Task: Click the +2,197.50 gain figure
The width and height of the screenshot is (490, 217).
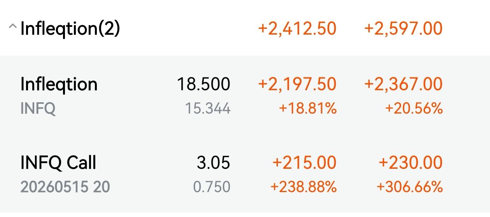Action: (297, 84)
